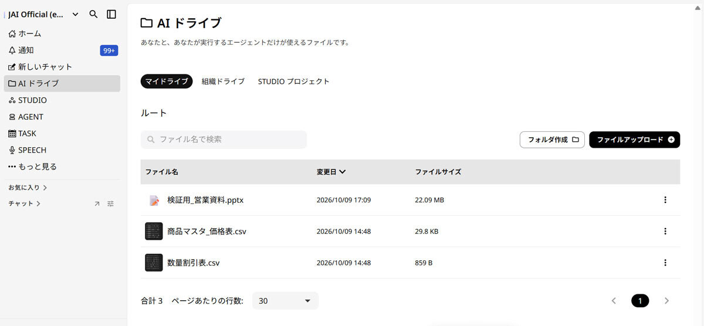
Task: Click thumbnail of 数量割引表.csv
Action: tap(154, 263)
